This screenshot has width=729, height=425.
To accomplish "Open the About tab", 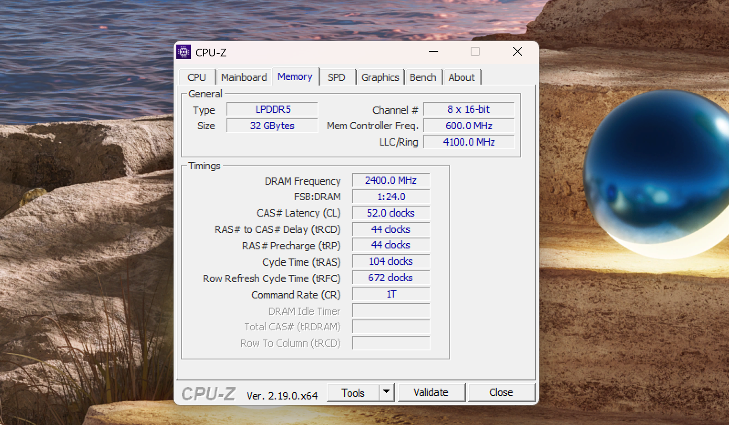I will [x=462, y=77].
